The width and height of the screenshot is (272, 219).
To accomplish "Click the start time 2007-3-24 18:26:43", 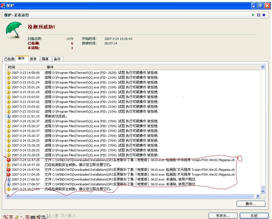I will 118,39.
